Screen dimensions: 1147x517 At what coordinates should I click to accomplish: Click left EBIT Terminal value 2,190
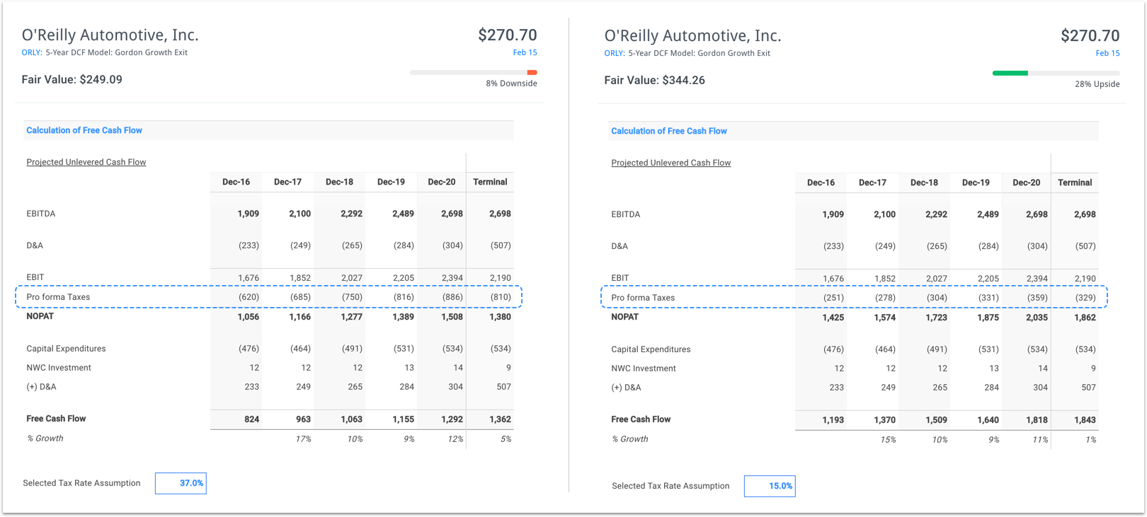click(500, 278)
